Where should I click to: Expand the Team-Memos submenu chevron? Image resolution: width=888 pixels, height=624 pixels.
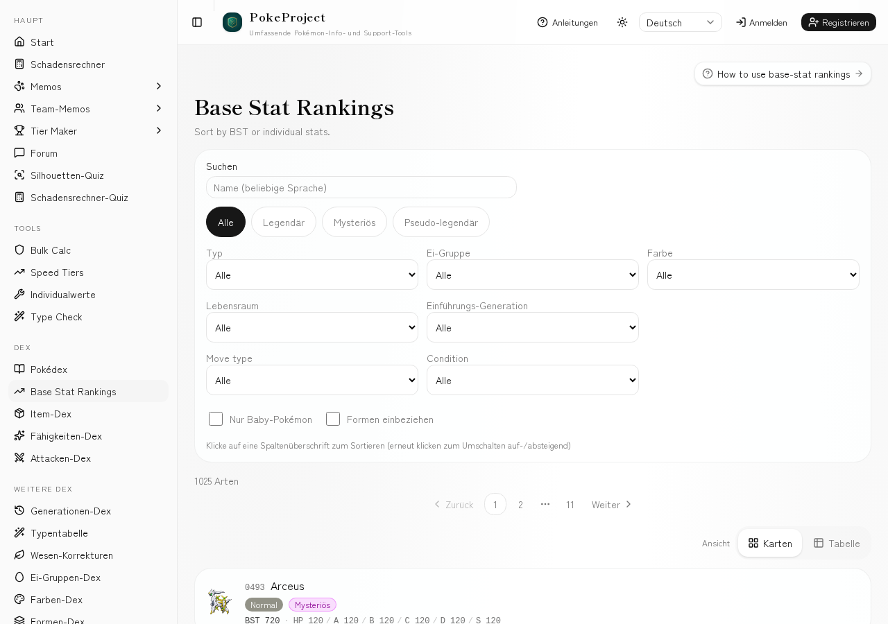coord(159,108)
